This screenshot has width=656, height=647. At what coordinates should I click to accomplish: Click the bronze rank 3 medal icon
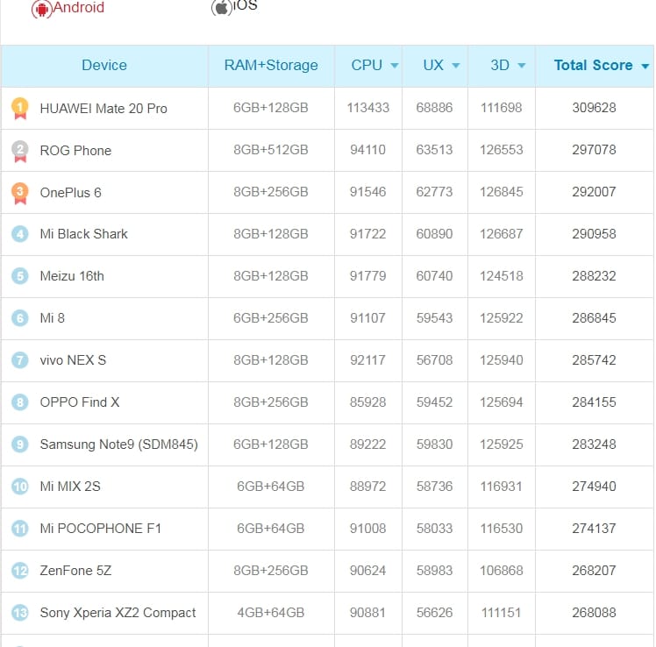pos(20,192)
